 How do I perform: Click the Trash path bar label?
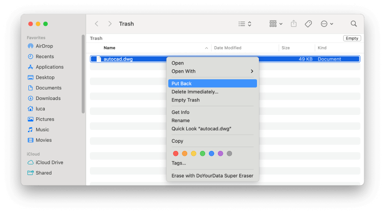coord(96,38)
